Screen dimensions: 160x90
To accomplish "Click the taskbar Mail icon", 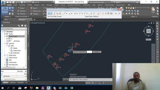I will point(20,88).
